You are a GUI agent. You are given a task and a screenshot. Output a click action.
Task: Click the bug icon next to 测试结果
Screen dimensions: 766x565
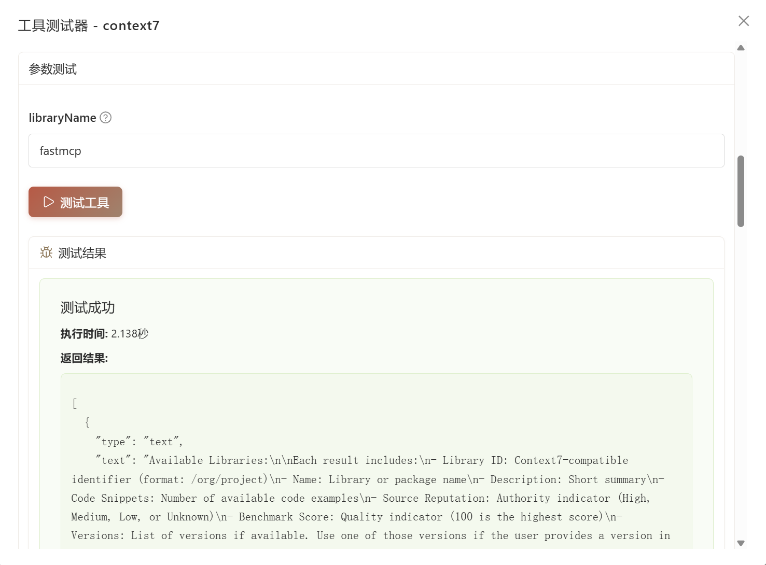46,252
